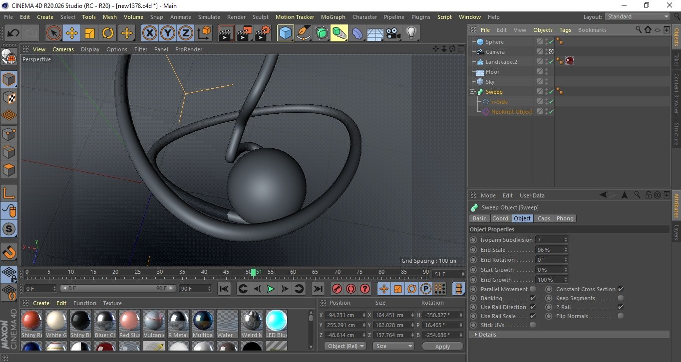This screenshot has height=362, width=681.
Task: Adjust Isoparm Subdivision stepper arrows
Action: point(565,240)
